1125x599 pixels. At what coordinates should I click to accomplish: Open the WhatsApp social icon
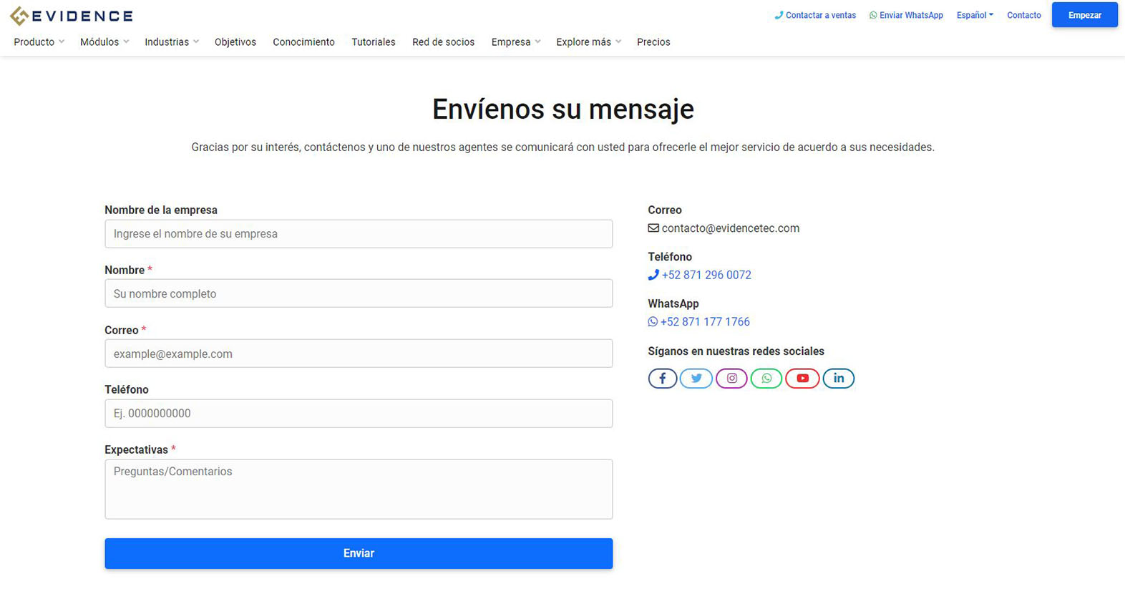(766, 378)
